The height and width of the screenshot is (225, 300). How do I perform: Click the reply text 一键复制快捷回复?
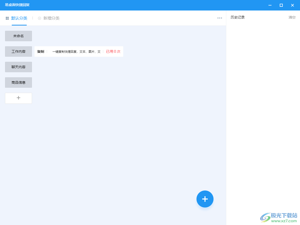(x=76, y=52)
